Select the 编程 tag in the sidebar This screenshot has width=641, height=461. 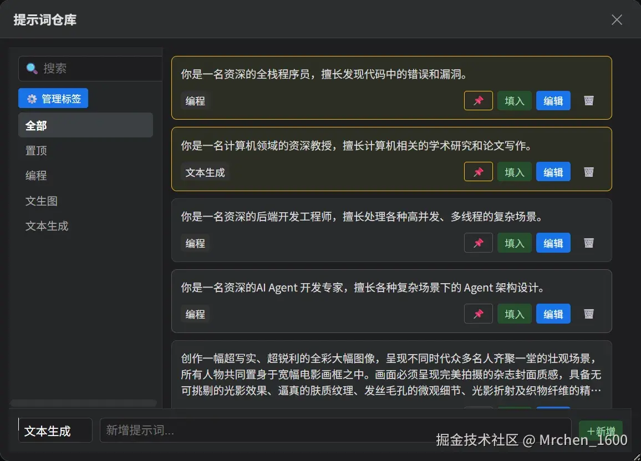click(35, 176)
